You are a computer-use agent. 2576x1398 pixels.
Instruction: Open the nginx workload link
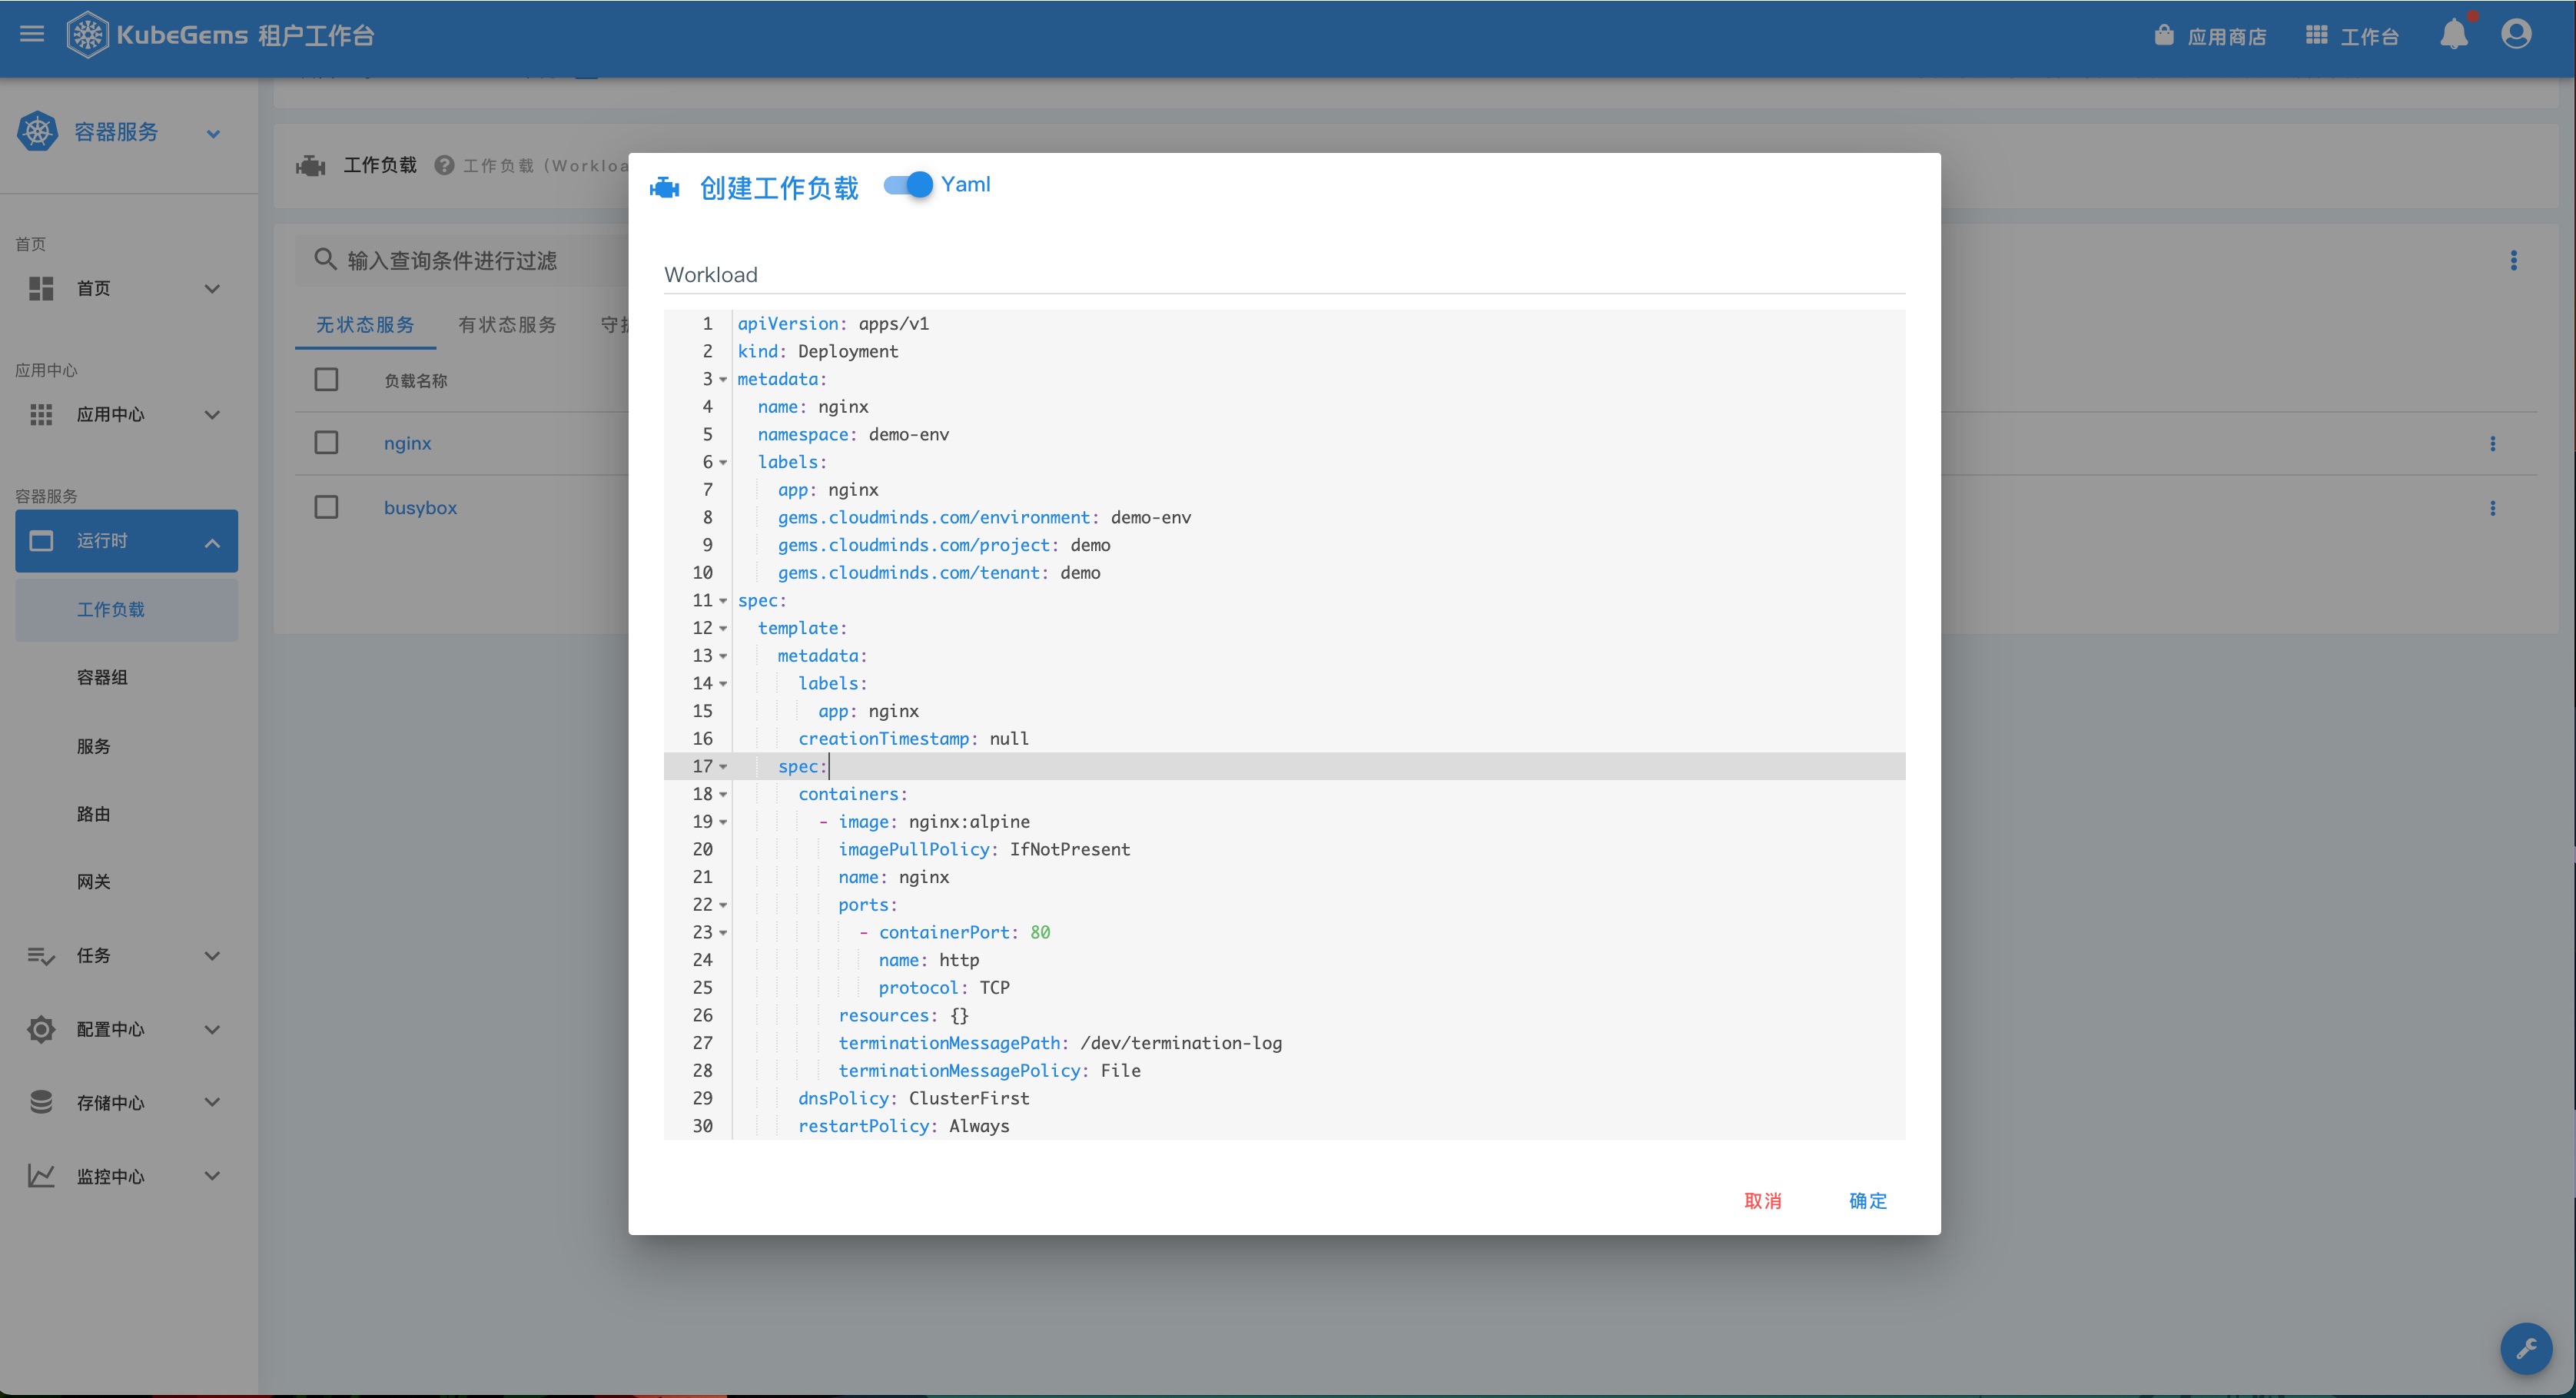point(407,443)
